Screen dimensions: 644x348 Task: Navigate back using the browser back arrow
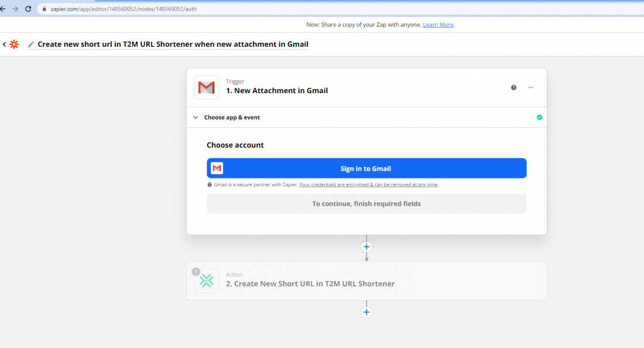point(5,9)
